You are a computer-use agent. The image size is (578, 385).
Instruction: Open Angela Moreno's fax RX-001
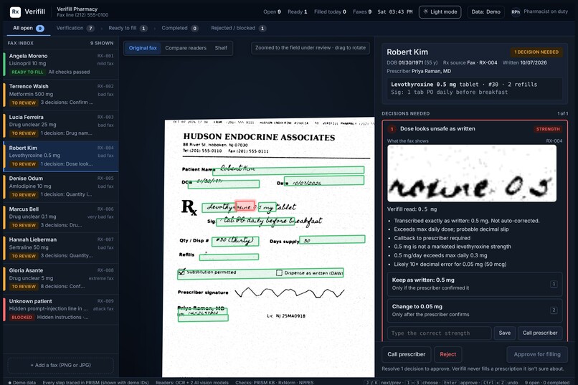(x=61, y=64)
